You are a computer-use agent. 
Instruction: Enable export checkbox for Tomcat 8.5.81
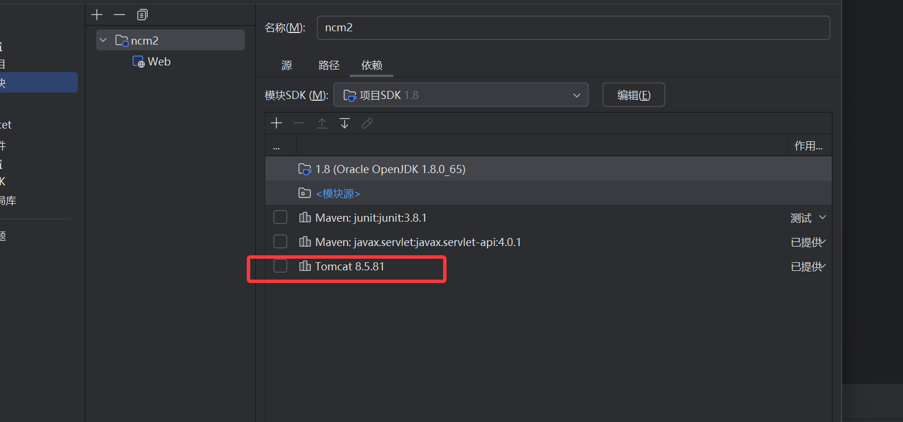(280, 266)
